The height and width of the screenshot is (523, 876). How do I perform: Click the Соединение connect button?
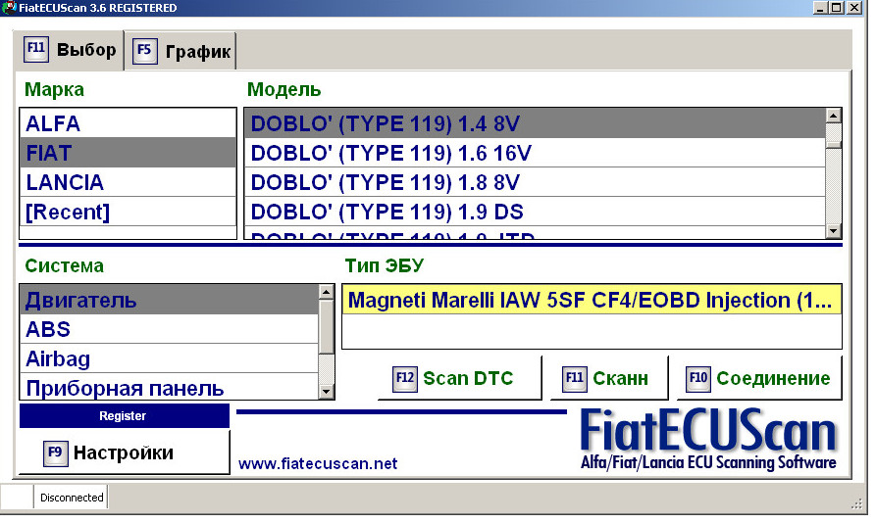coord(759,379)
